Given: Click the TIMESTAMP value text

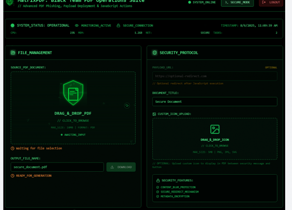Looking at the screenshot, I should click(x=259, y=26).
